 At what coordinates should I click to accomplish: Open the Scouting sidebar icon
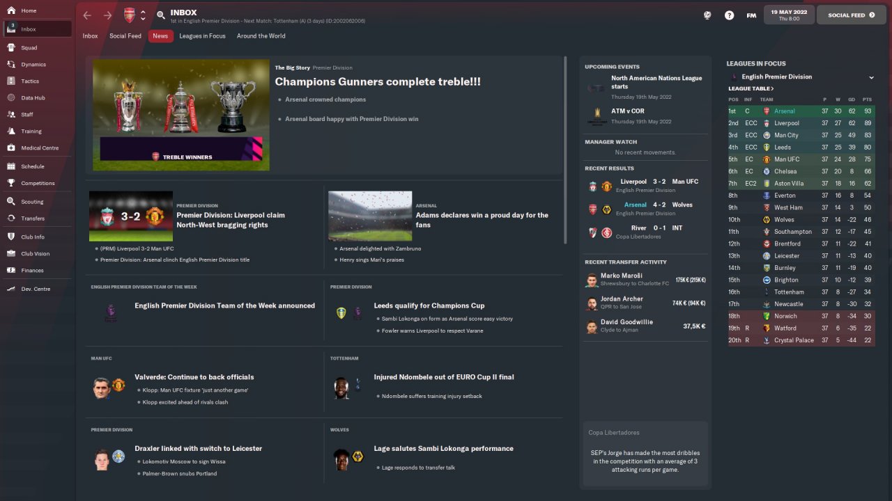click(x=11, y=202)
